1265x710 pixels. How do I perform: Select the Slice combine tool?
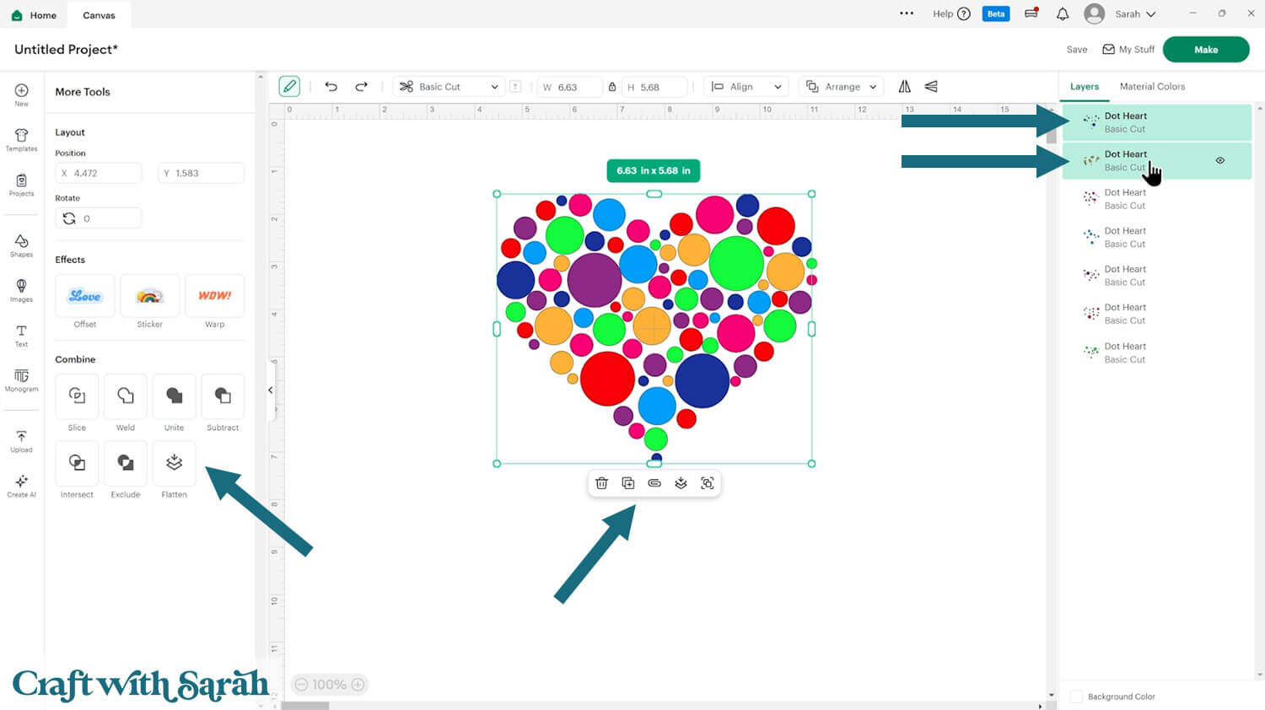(77, 396)
